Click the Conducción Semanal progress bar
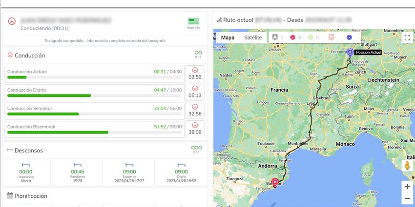This screenshot has width=415, height=207. (95, 114)
